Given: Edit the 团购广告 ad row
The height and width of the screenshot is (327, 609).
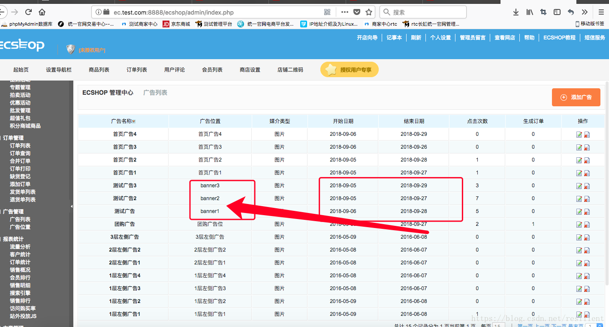Looking at the screenshot, I should point(579,225).
